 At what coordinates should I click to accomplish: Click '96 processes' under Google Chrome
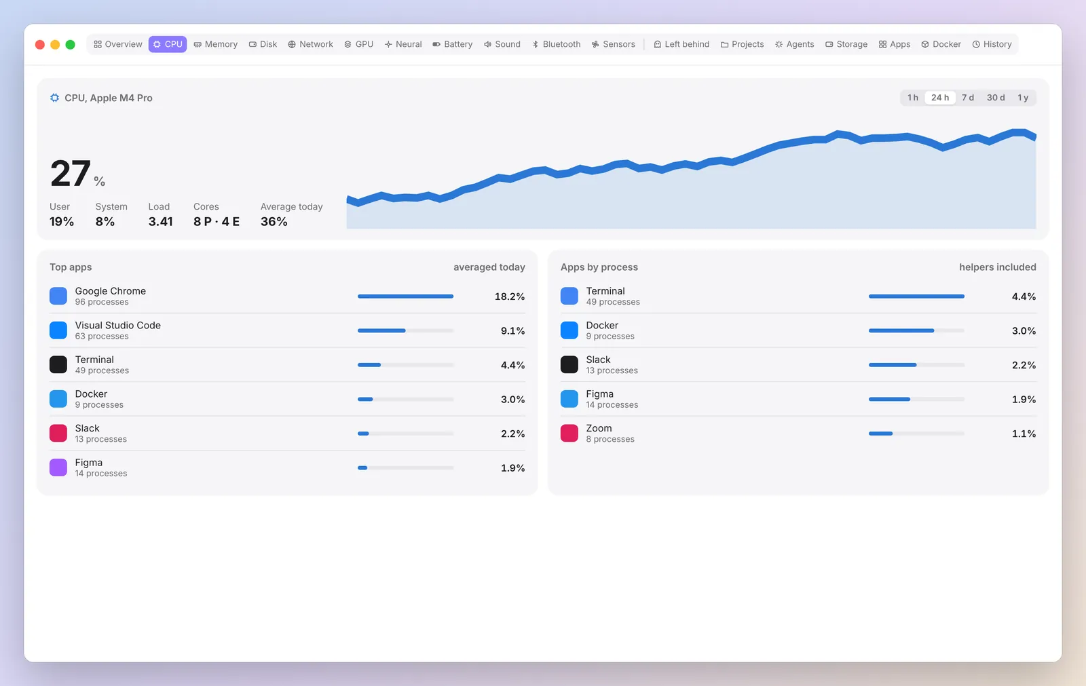(102, 302)
